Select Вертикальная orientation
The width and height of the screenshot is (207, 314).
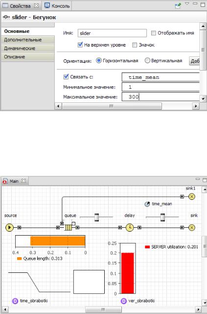(x=147, y=60)
